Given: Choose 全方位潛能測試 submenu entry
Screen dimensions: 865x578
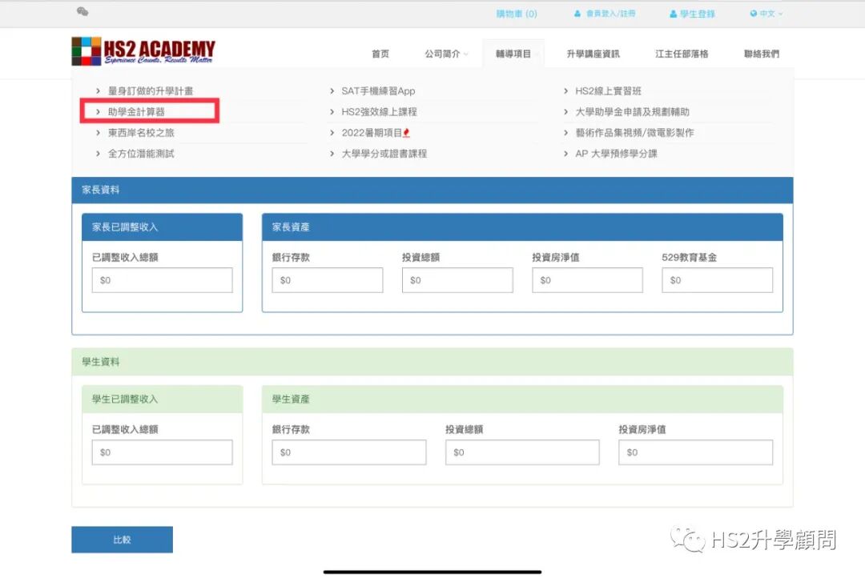Looking at the screenshot, I should pos(141,154).
